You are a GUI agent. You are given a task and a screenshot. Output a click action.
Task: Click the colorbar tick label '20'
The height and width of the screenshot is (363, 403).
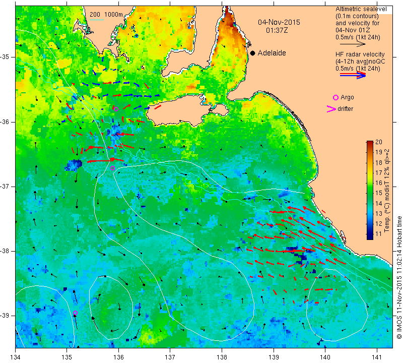tap(379, 142)
